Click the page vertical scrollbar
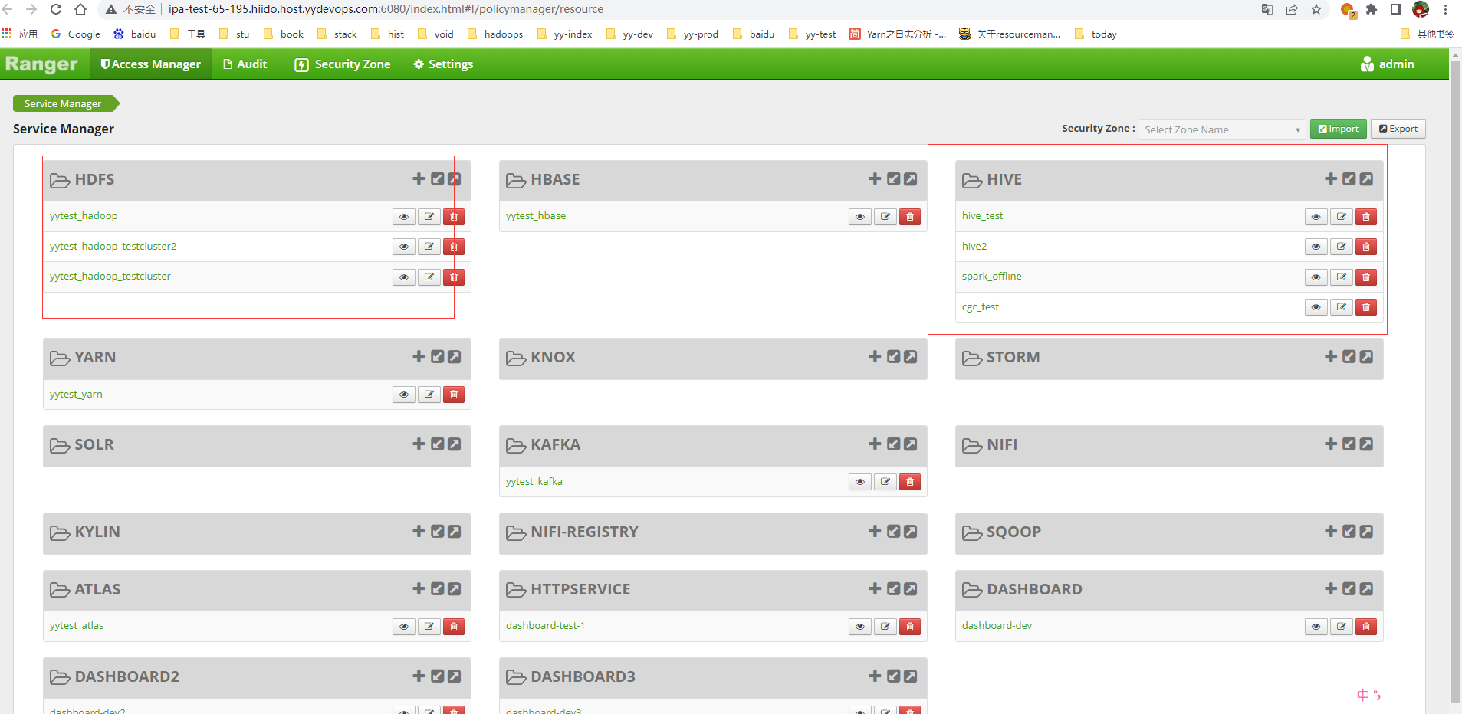The image size is (1462, 714). 1455,383
